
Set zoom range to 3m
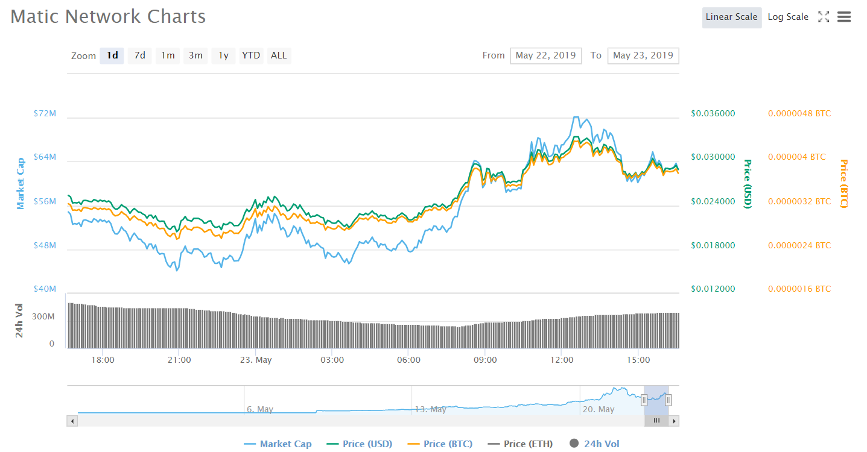[195, 56]
